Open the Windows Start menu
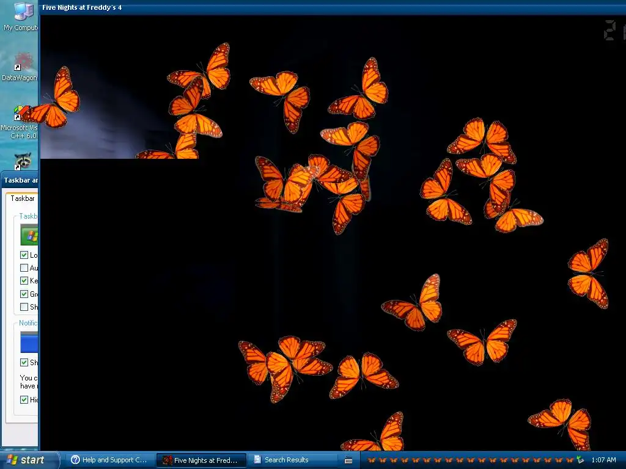 [29, 460]
